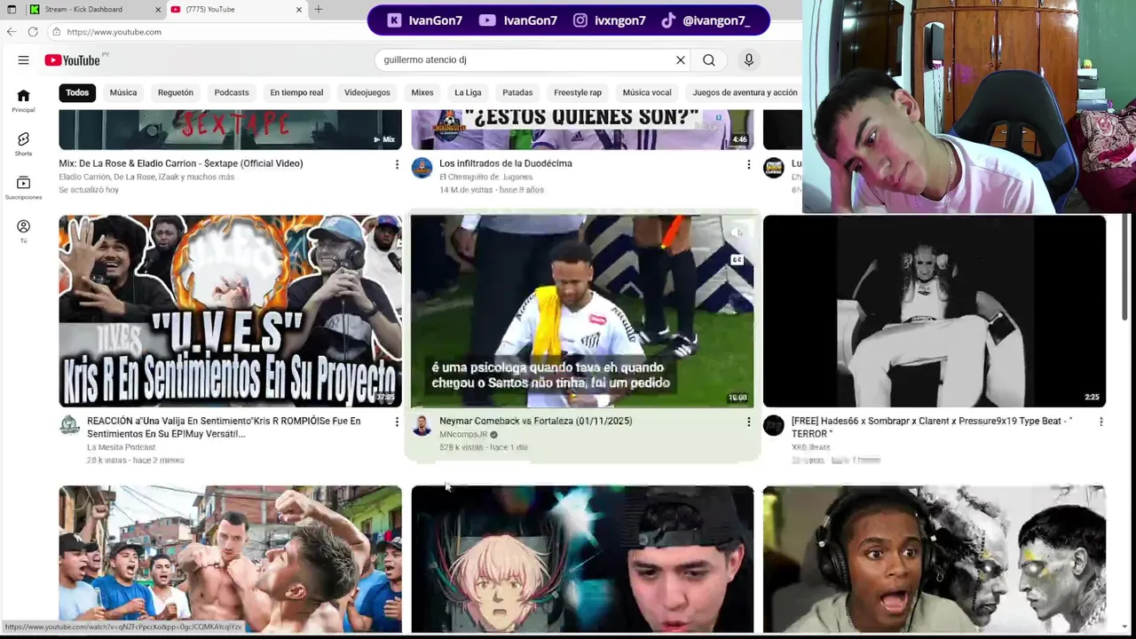The width and height of the screenshot is (1136, 639).
Task: Open Neymar Comeback vs Fortaleza title
Action: point(536,421)
